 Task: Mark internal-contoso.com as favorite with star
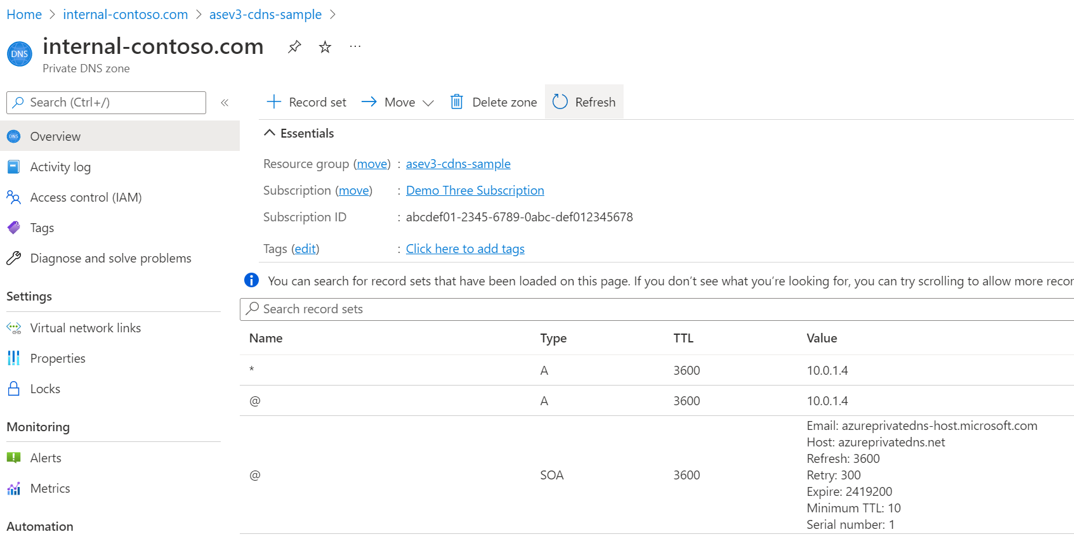(x=325, y=47)
